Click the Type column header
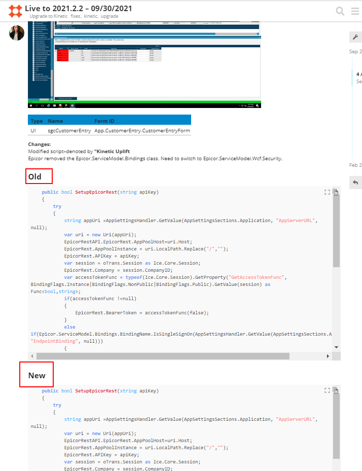Viewport: 362px width, 471px height. pyautogui.click(x=37, y=121)
